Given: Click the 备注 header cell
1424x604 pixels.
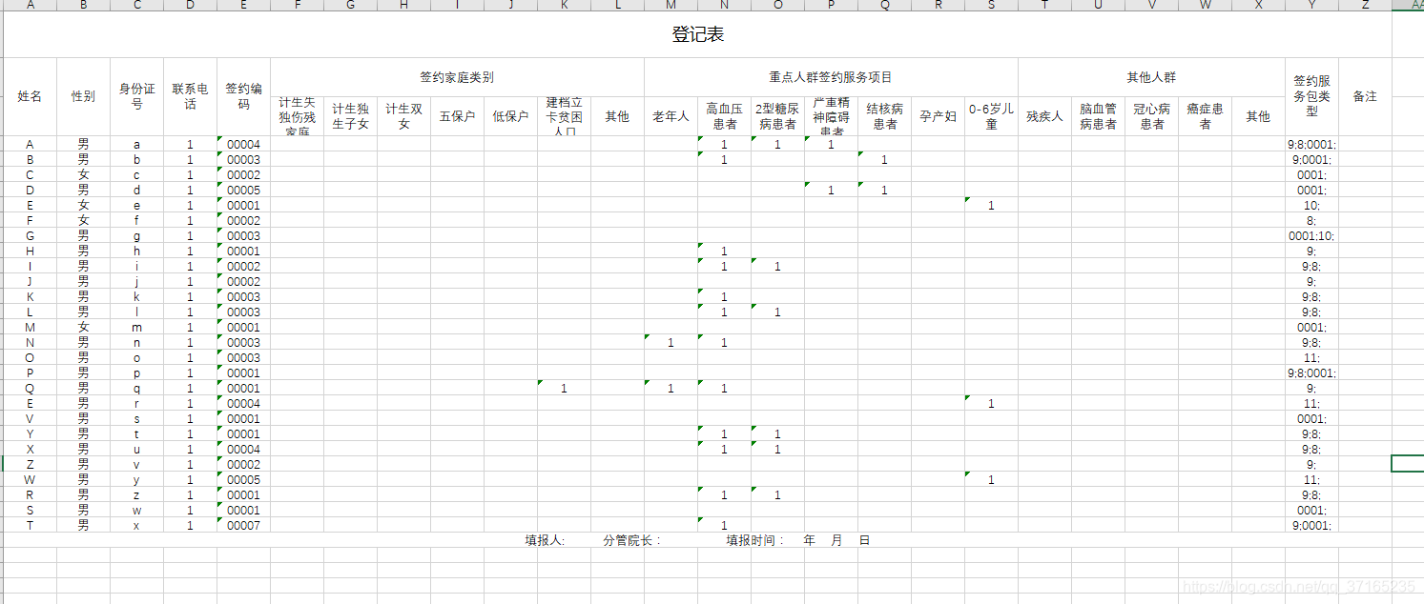Looking at the screenshot, I should [x=1365, y=96].
